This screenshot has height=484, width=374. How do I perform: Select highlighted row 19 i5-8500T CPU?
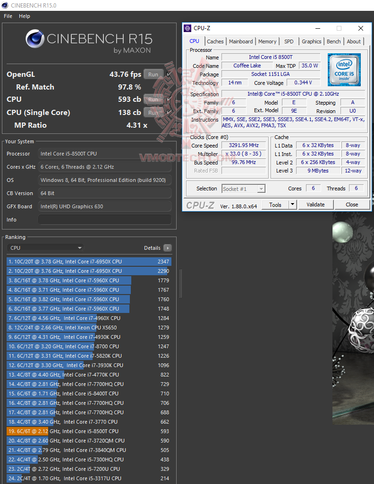[89, 431]
